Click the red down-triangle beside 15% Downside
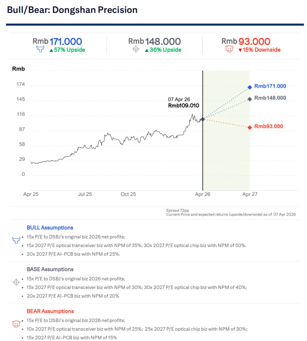Image resolution: width=307 pixels, height=341 pixels. tap(240, 50)
